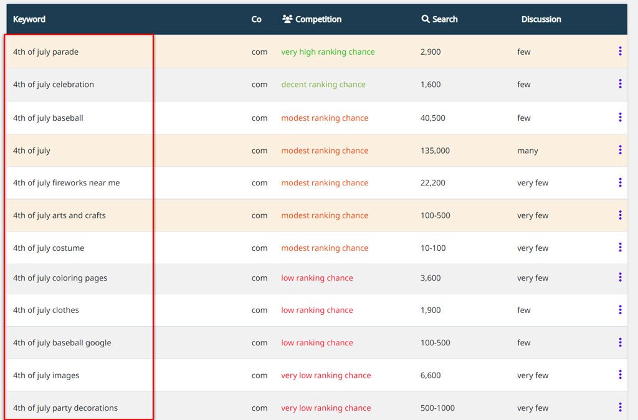Click the people icon in Competition header
This screenshot has width=638, height=420.
[287, 19]
